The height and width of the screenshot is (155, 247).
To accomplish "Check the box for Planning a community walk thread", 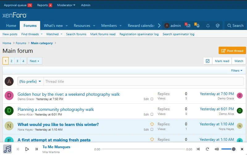I will click(x=152, y=114).
